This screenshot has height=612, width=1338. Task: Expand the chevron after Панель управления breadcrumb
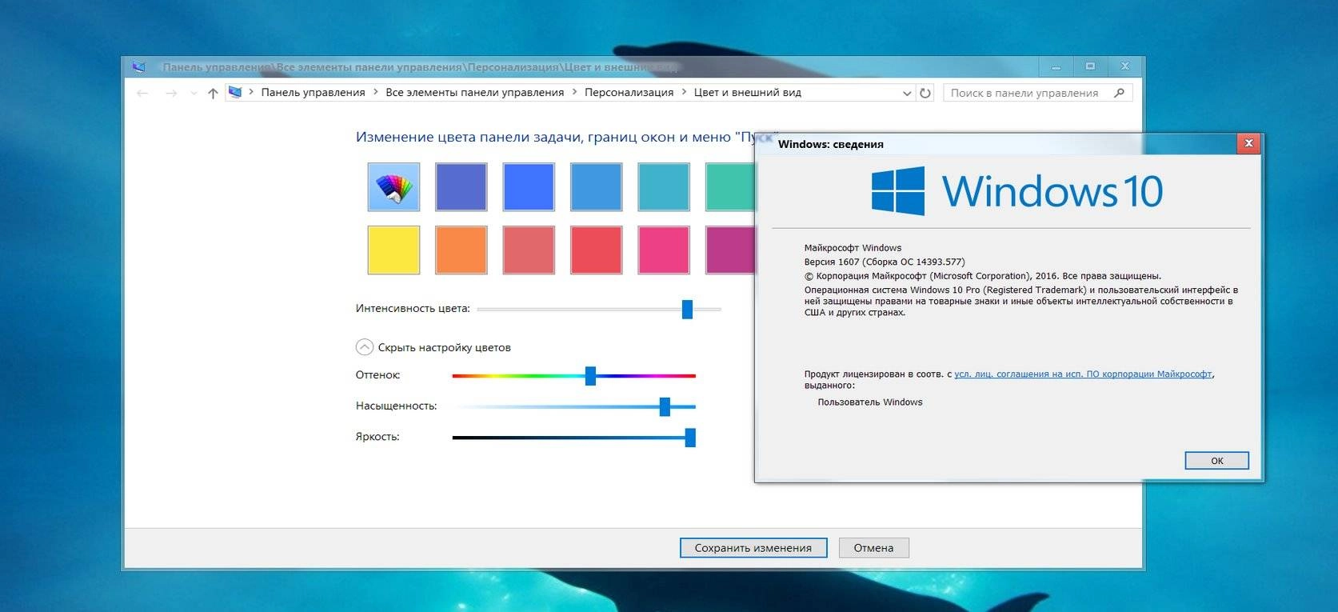point(376,93)
